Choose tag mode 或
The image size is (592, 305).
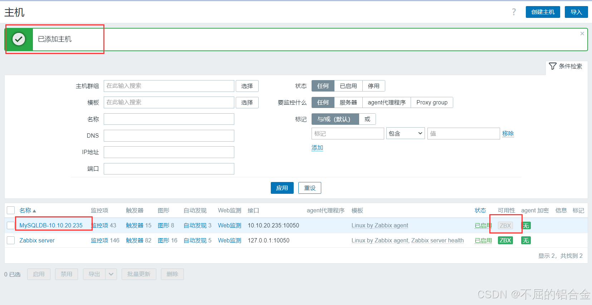367,119
